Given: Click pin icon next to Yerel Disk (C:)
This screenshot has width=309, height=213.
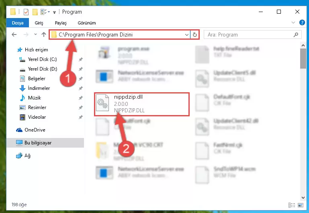Looking at the screenshot, I should [80, 59].
